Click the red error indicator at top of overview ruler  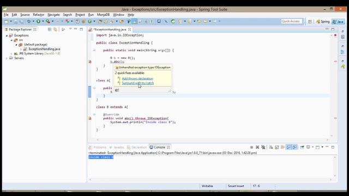point(335,35)
